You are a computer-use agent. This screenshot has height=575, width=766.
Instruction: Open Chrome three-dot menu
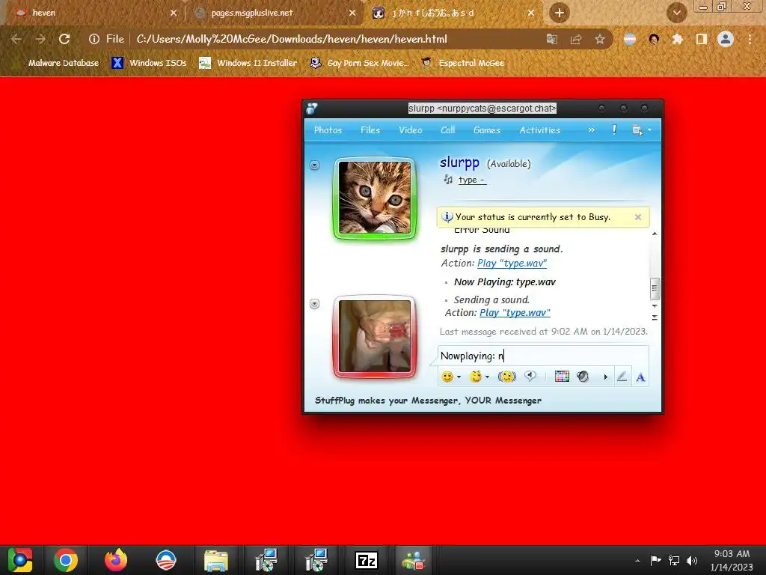tap(750, 39)
